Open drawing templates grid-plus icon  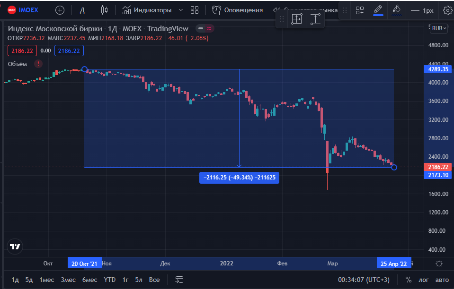click(x=360, y=11)
